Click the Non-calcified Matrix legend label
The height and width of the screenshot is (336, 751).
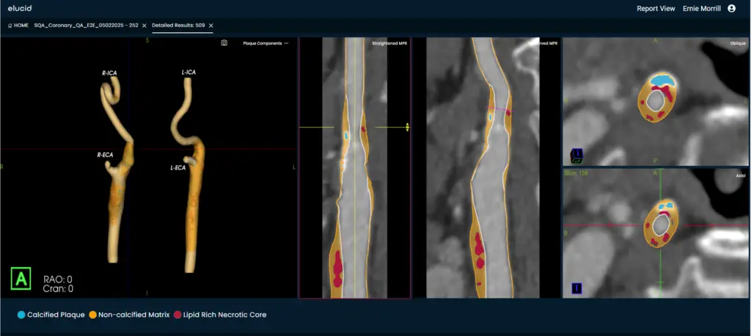(133, 315)
